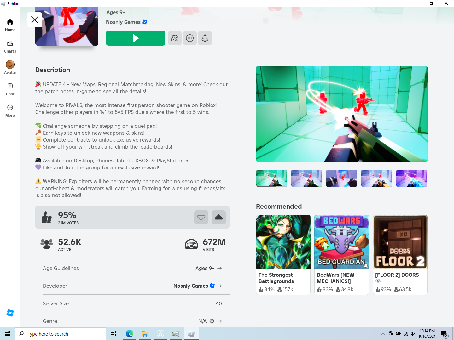Play the RIVALS game

(136, 38)
